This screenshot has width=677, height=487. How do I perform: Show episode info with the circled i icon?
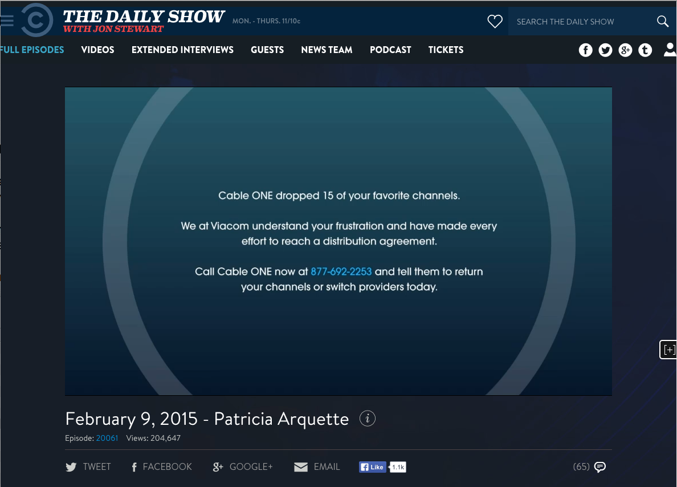(368, 419)
